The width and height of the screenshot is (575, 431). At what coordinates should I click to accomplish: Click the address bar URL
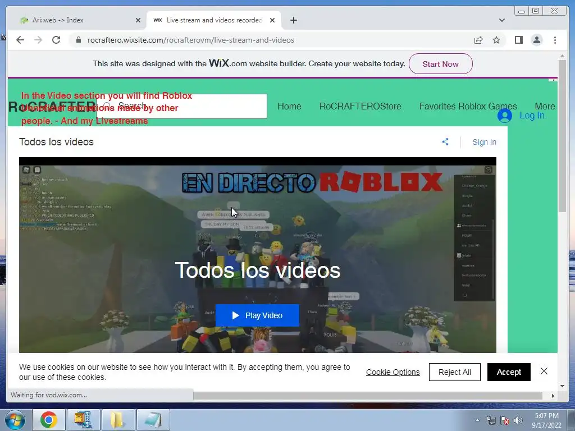191,40
